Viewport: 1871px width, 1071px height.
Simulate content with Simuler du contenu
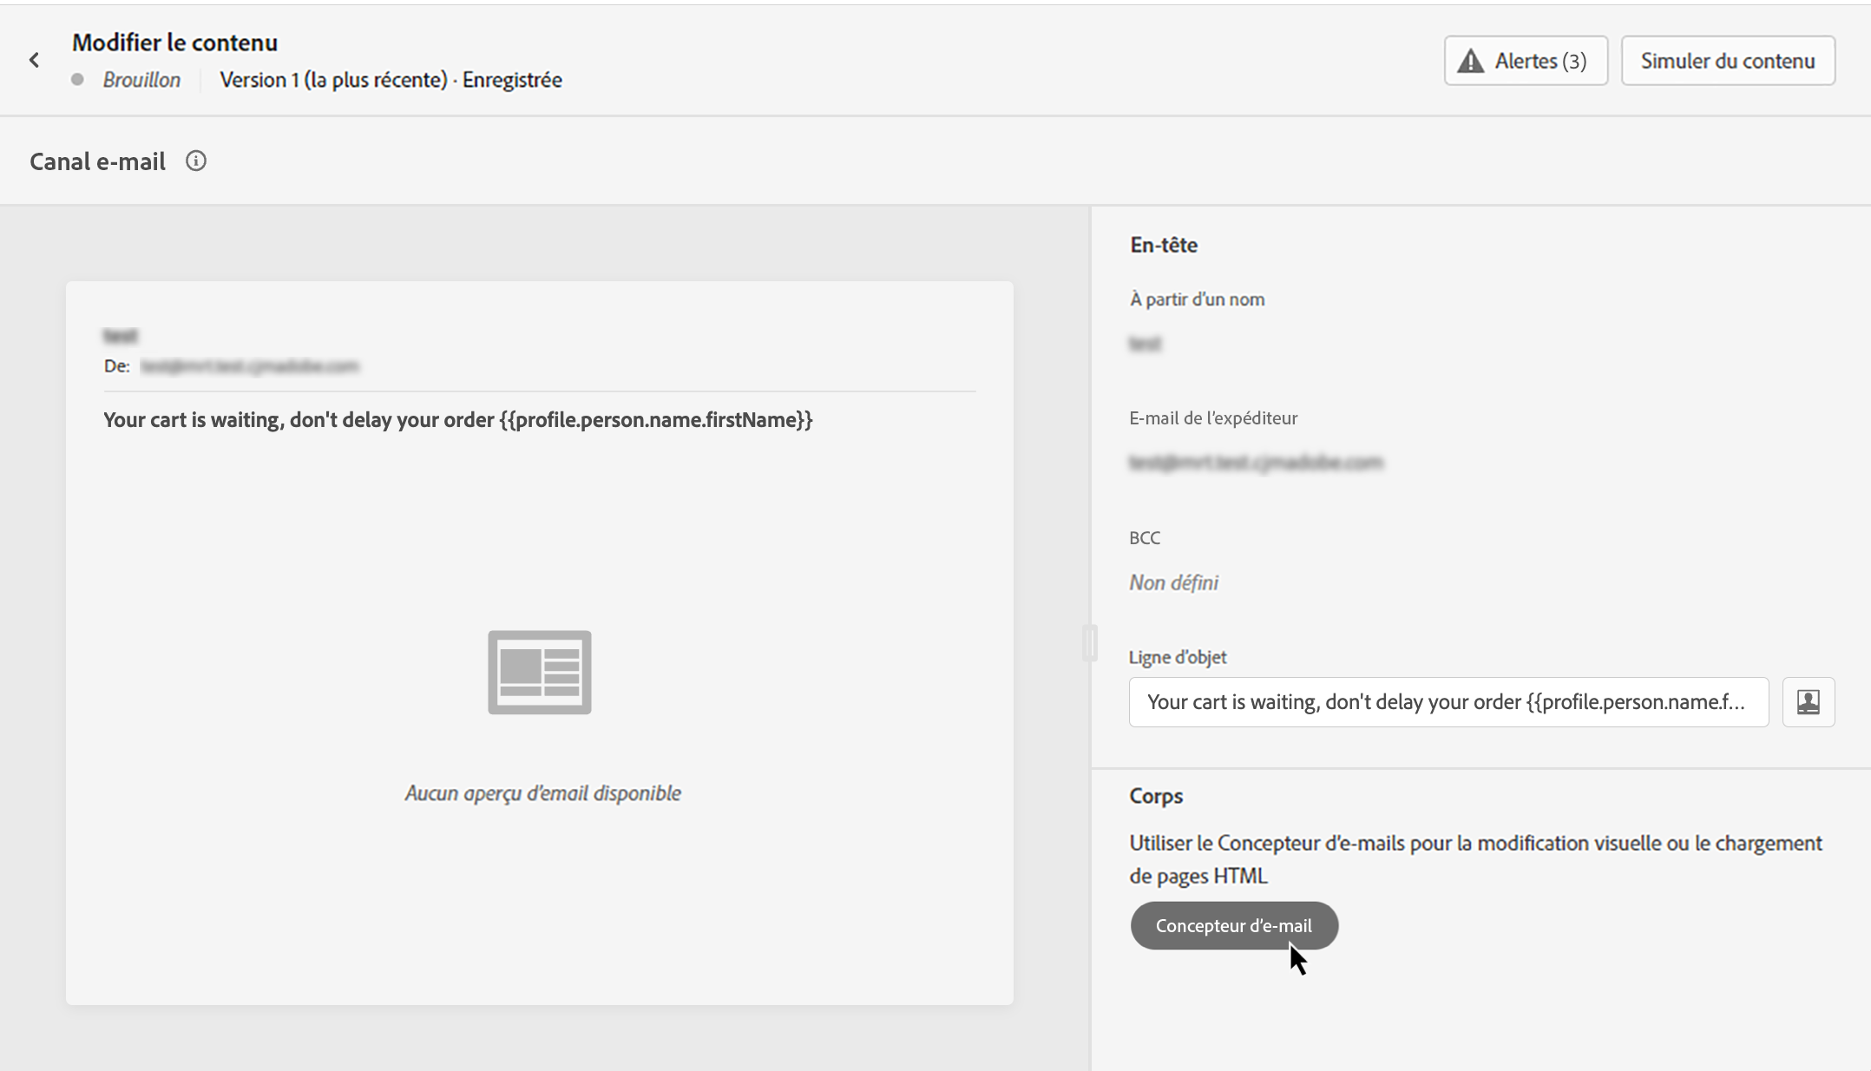click(x=1727, y=61)
